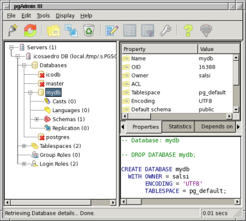Click the Schemas red diamonds icon
Screen dimensions: 246x221
[48, 119]
